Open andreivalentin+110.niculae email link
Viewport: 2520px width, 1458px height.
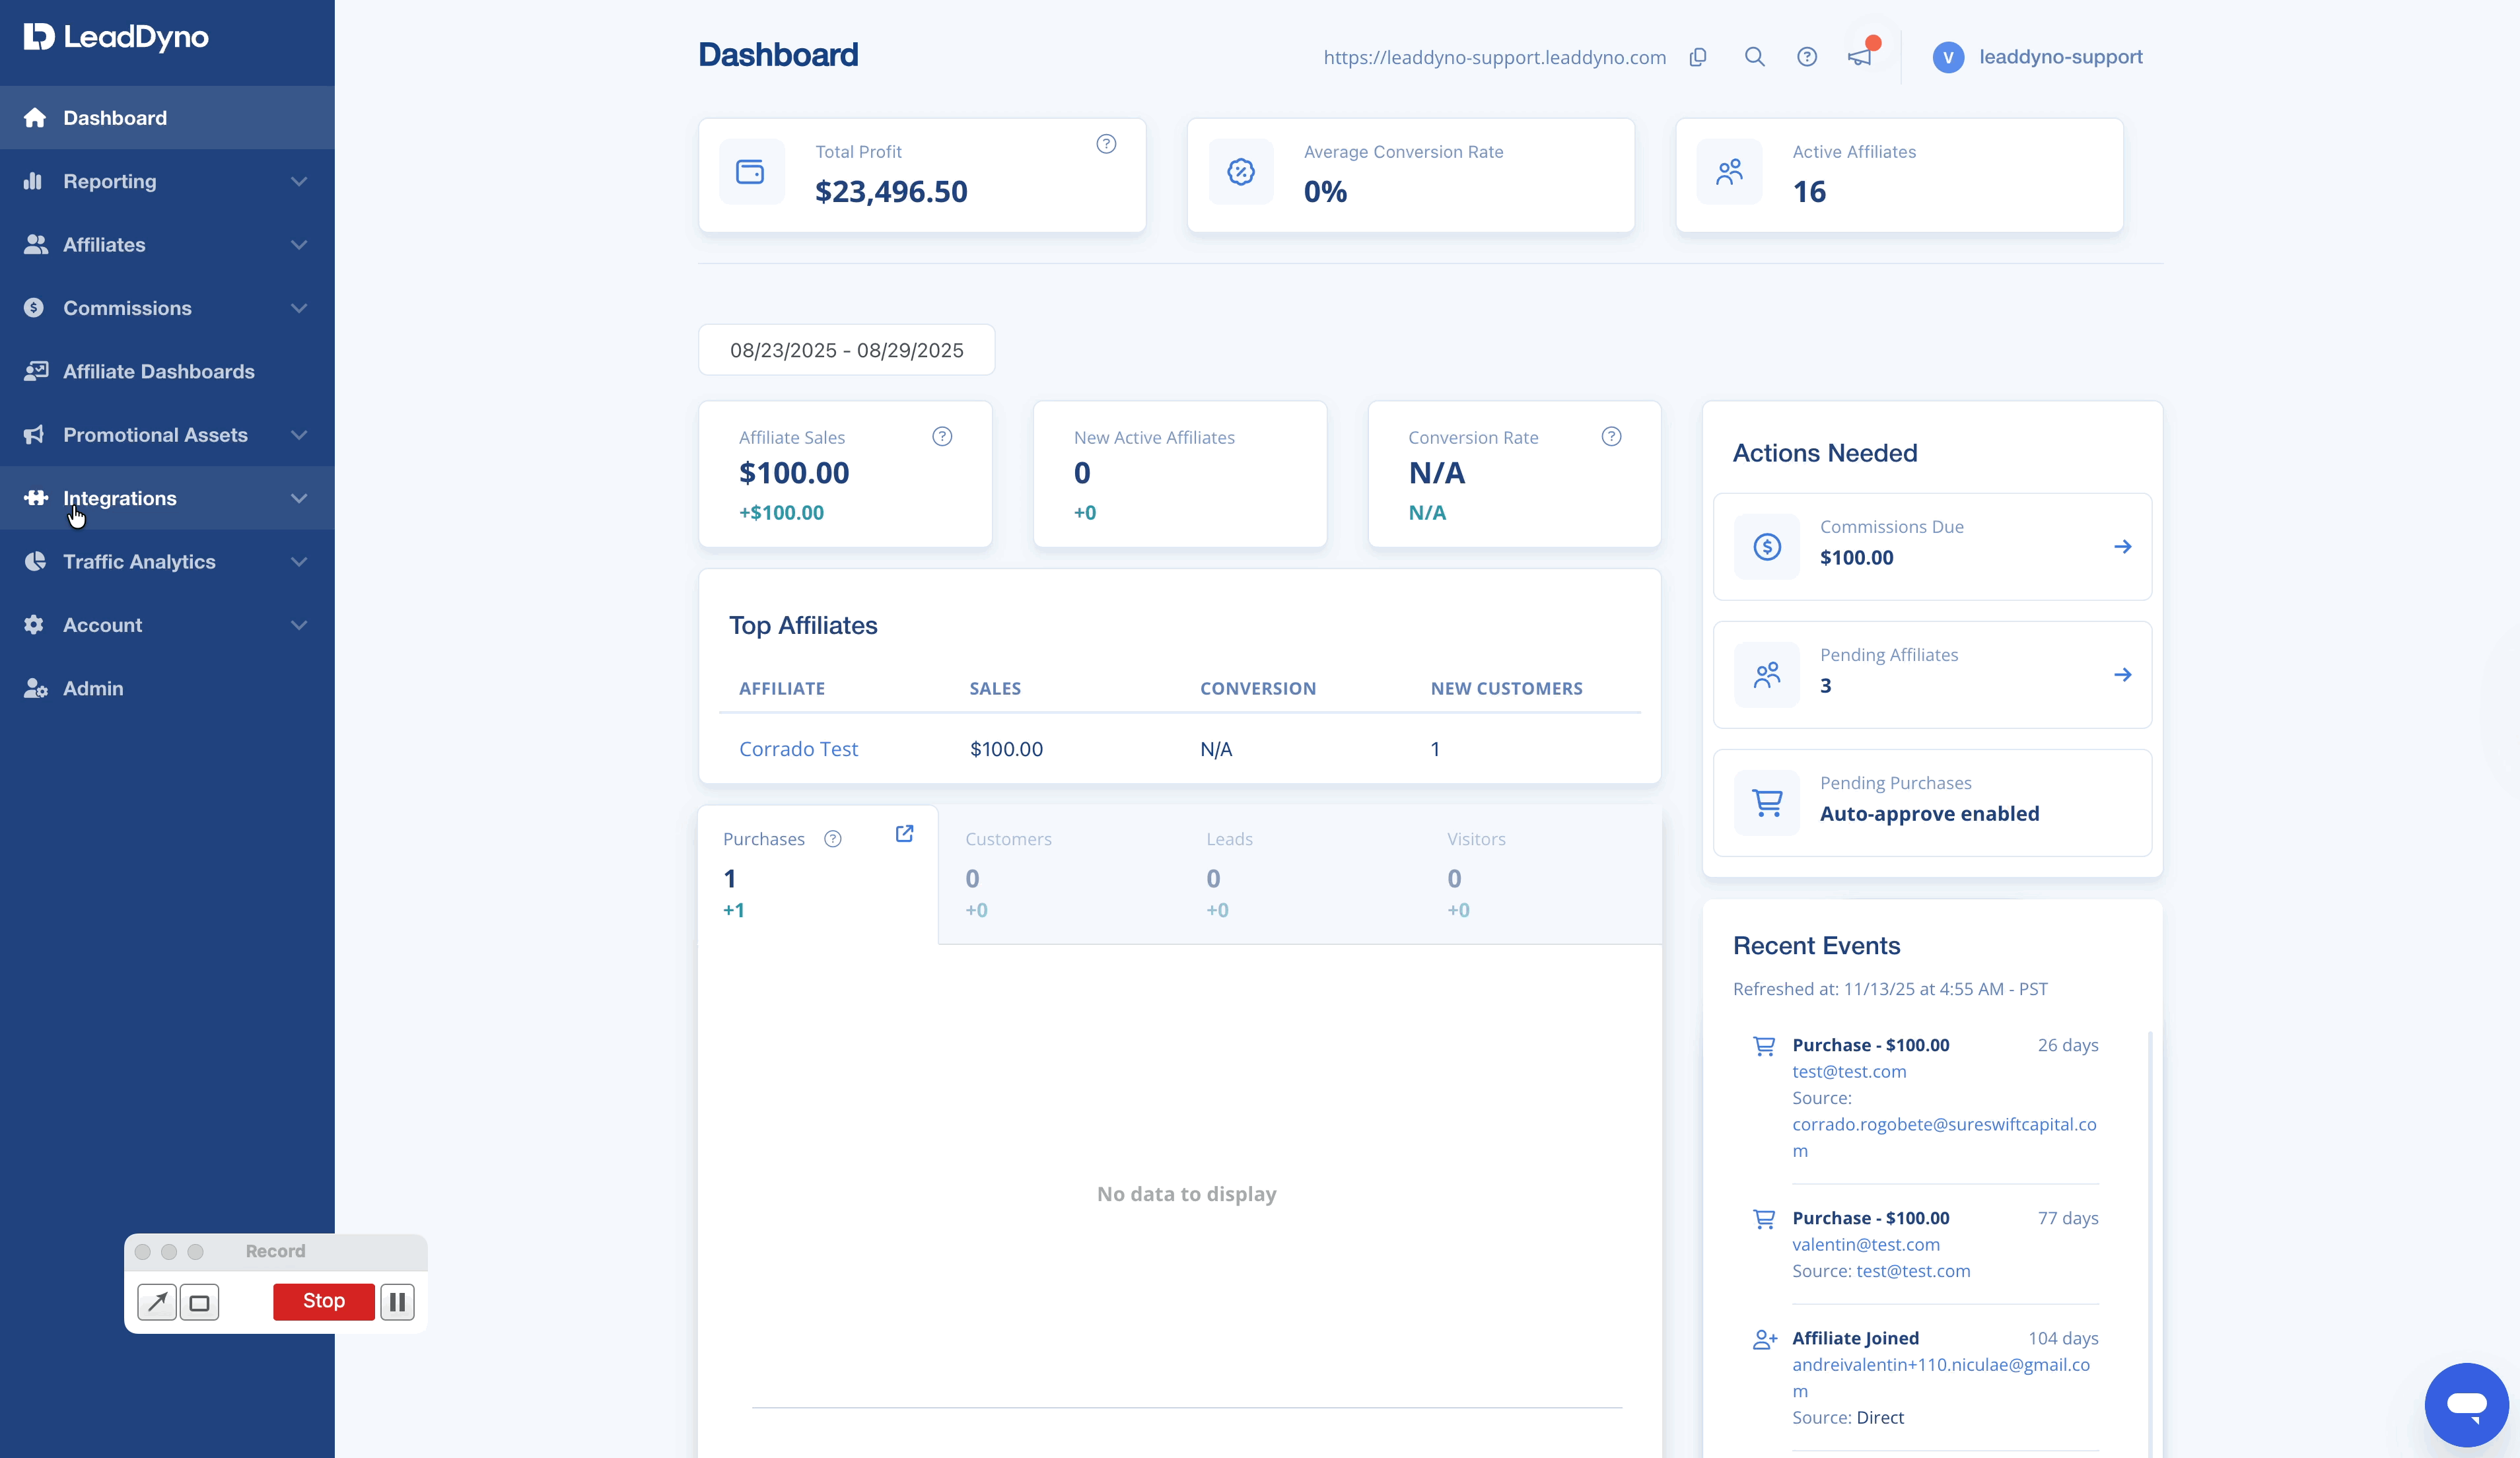point(1941,1377)
